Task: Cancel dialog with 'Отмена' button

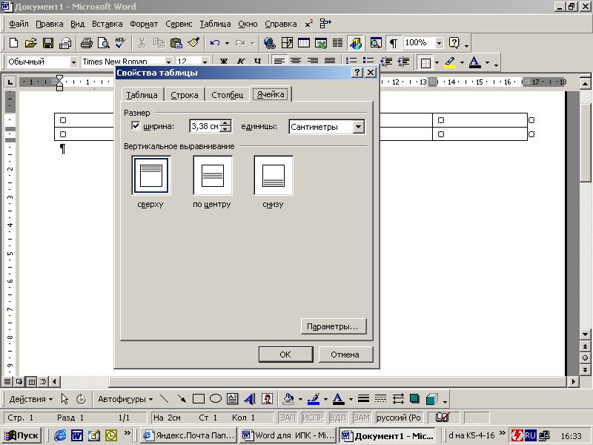Action: (345, 355)
